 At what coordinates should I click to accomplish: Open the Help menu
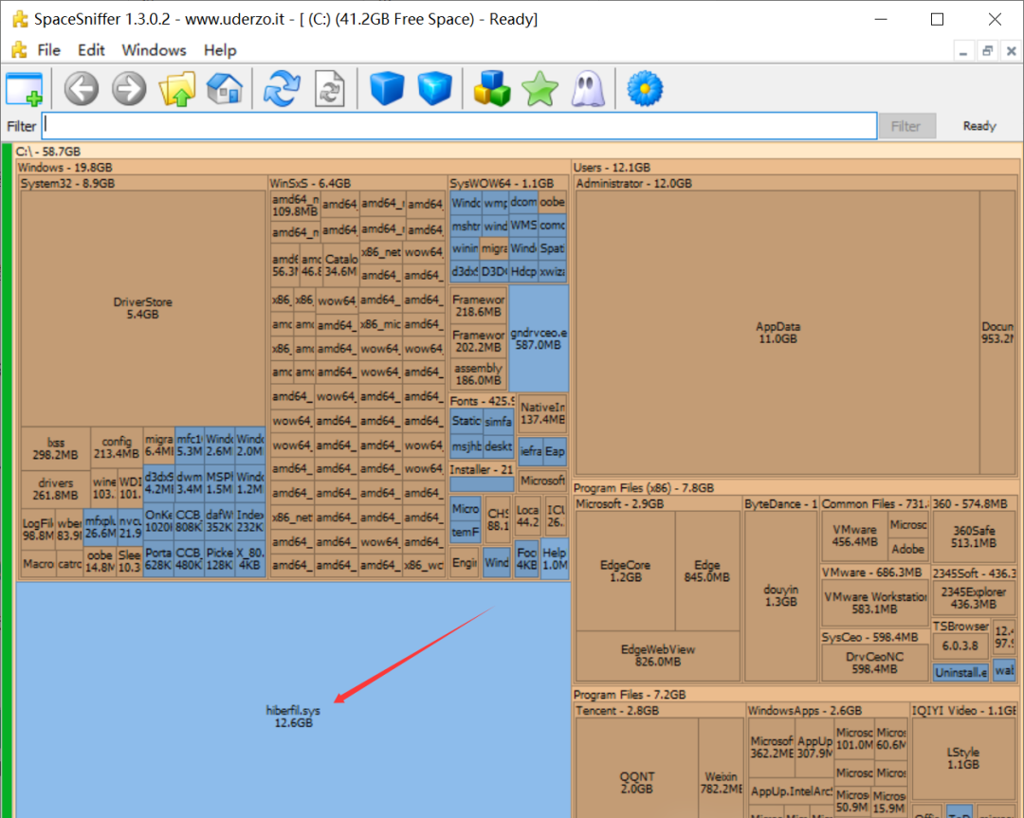(220, 50)
